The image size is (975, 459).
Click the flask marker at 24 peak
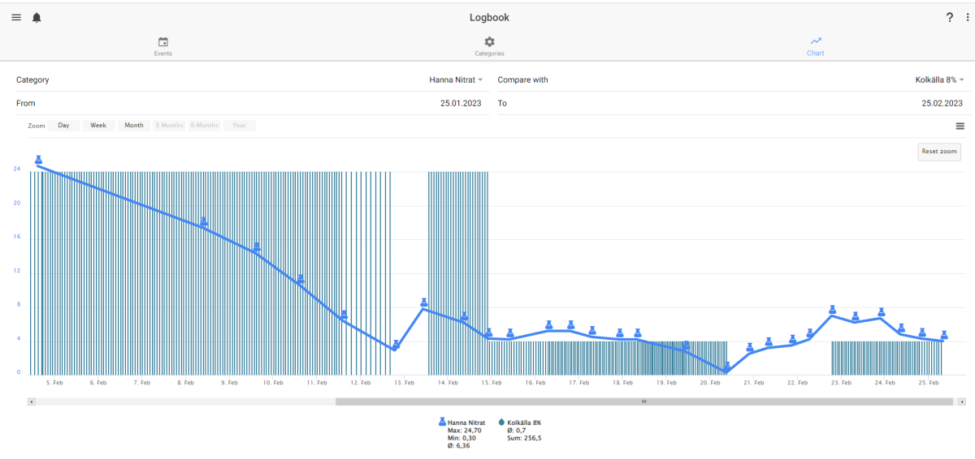(38, 160)
